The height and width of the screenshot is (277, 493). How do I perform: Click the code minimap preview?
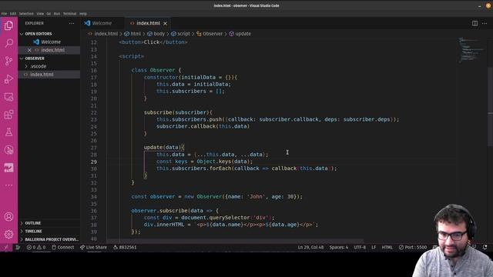(x=471, y=50)
